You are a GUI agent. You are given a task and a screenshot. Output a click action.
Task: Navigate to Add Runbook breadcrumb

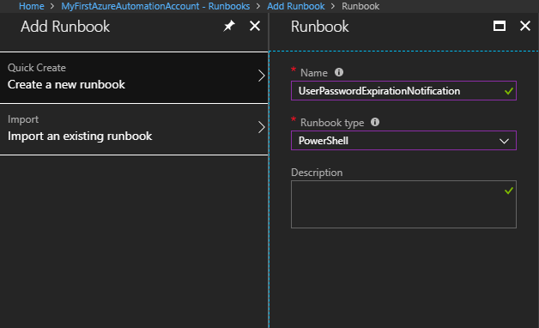click(x=295, y=6)
